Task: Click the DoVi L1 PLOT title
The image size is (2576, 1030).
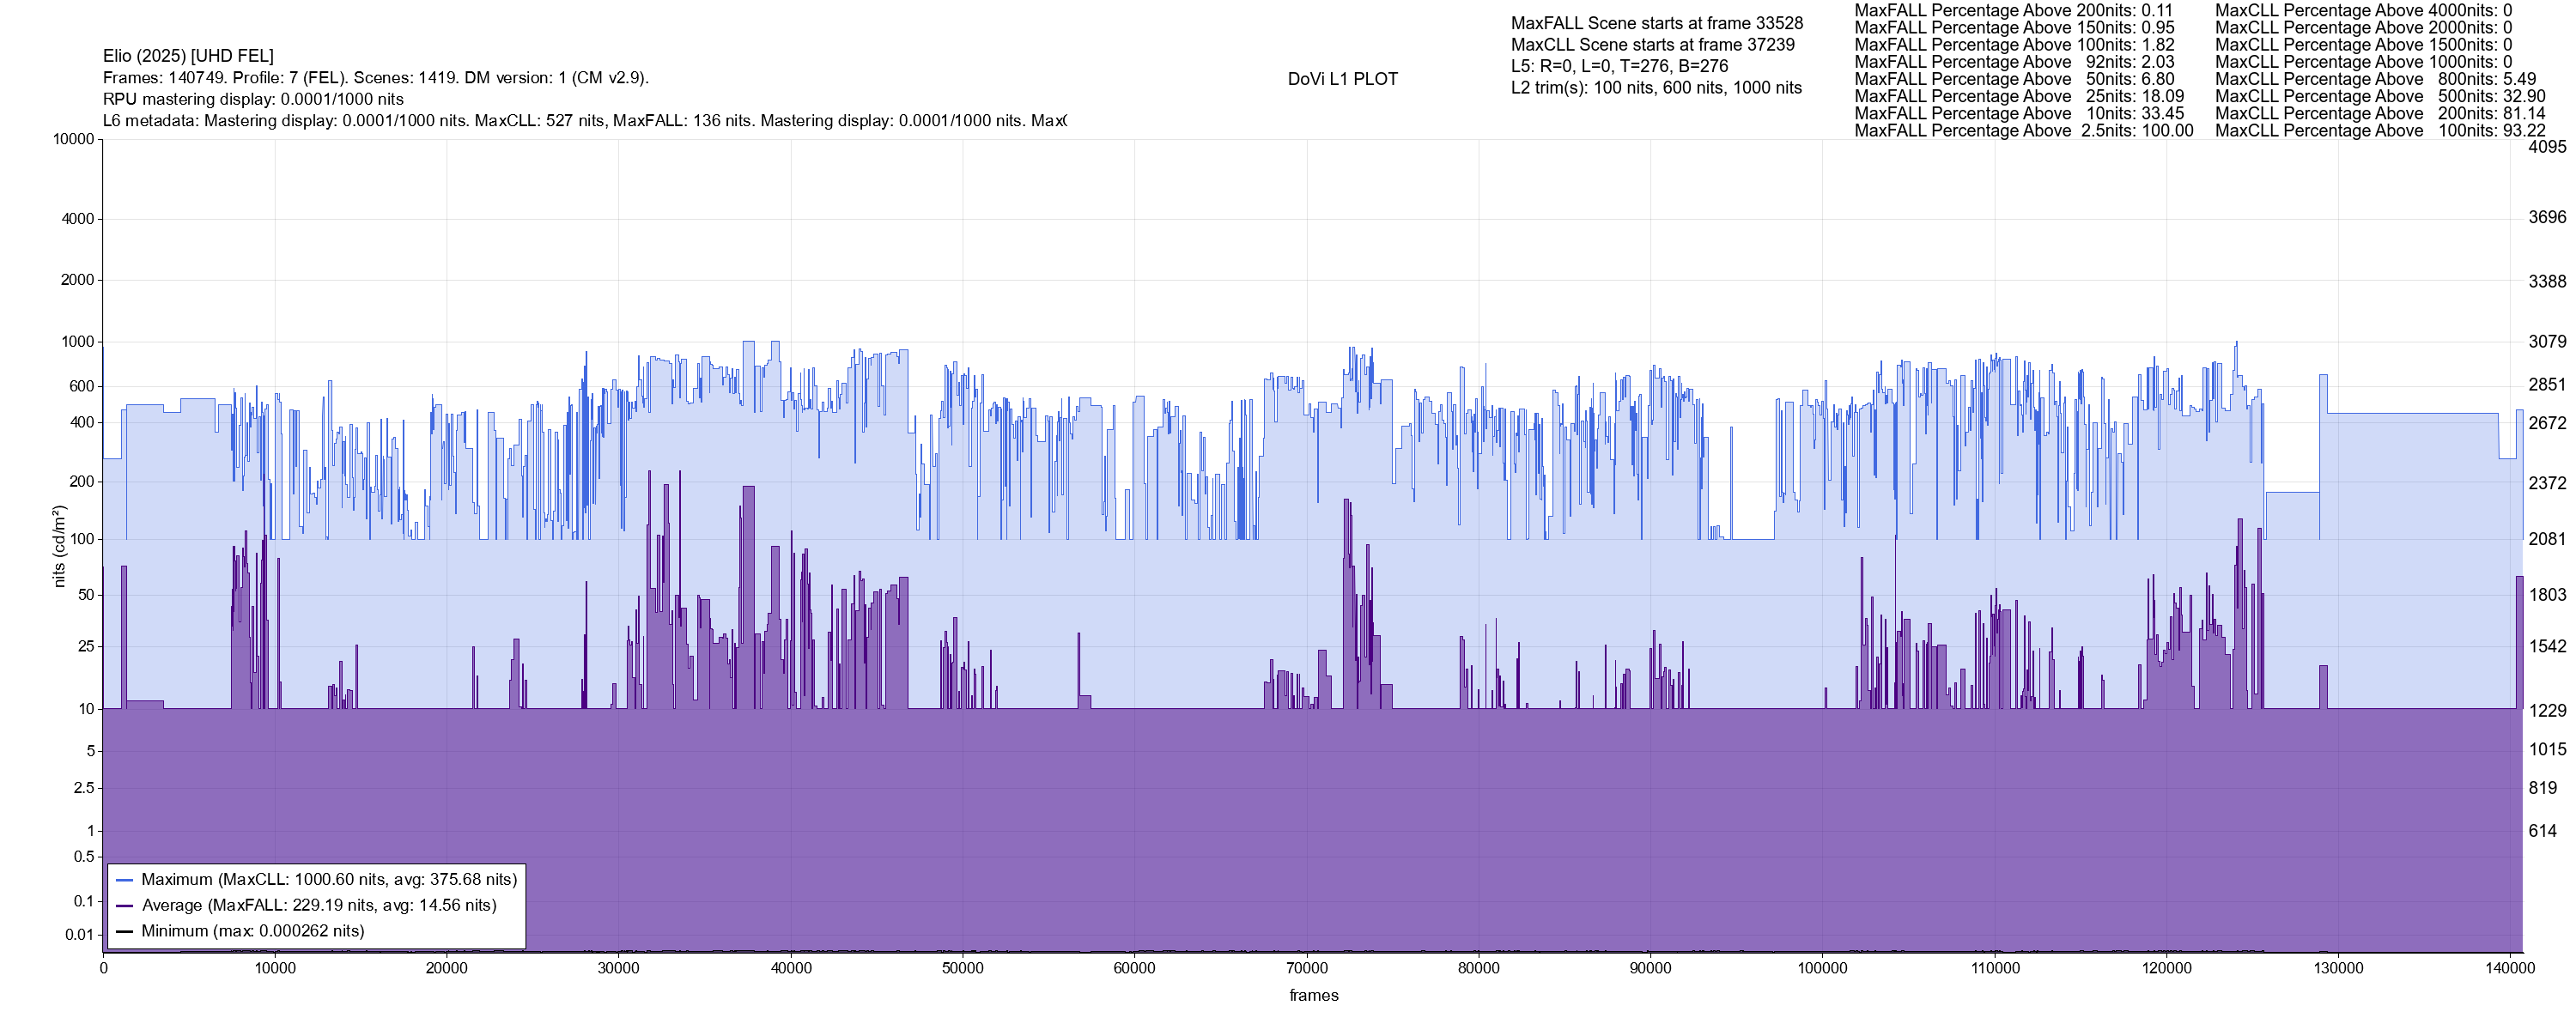Action: tap(1342, 79)
